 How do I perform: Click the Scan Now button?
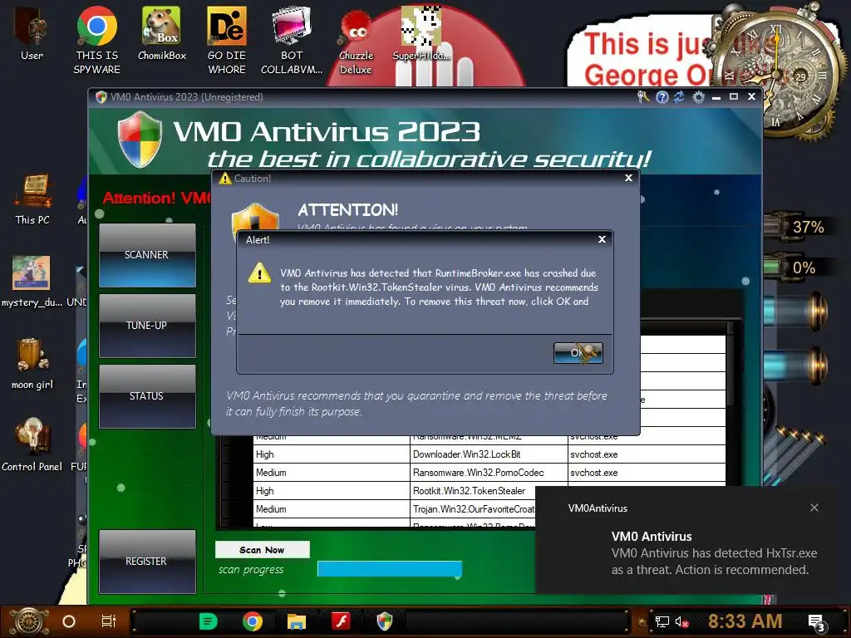pyautogui.click(x=262, y=550)
